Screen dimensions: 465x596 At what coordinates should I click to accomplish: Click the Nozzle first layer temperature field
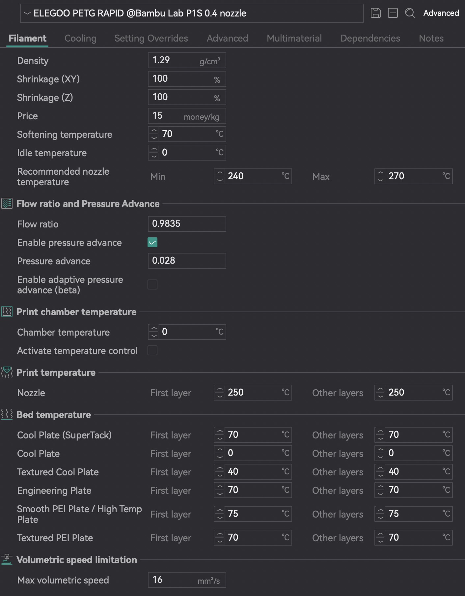(x=253, y=393)
